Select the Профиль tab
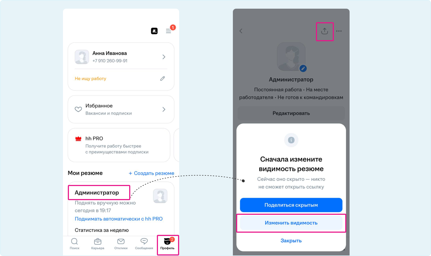431x256 pixels. point(167,244)
